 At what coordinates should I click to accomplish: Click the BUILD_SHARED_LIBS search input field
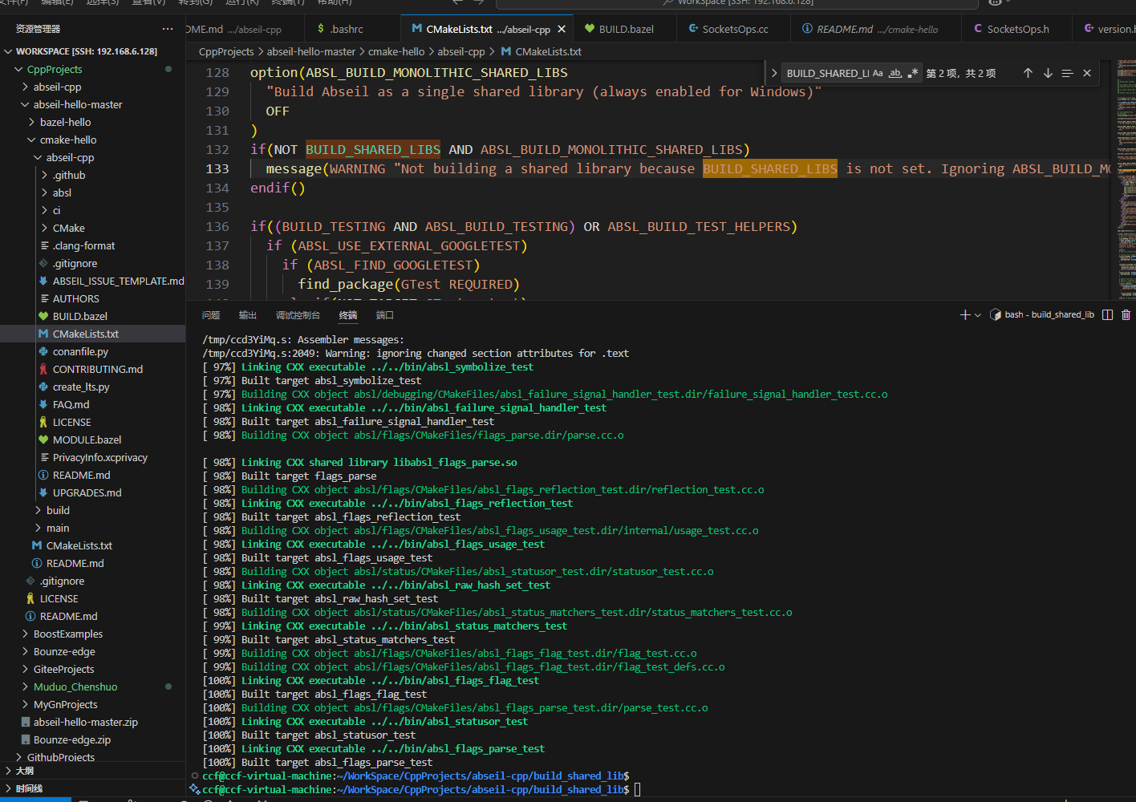point(826,73)
